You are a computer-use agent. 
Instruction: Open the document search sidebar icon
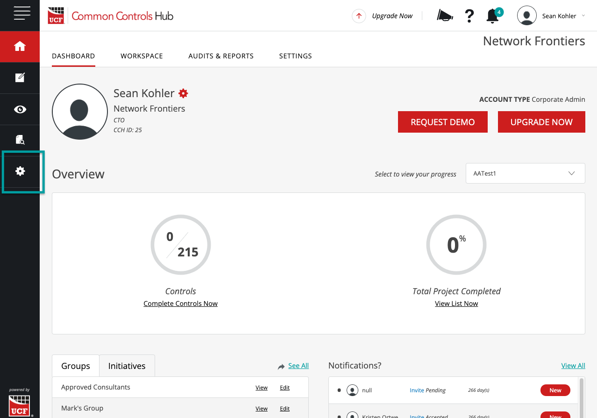(x=20, y=140)
